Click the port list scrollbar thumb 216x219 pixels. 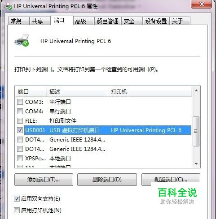(196, 131)
